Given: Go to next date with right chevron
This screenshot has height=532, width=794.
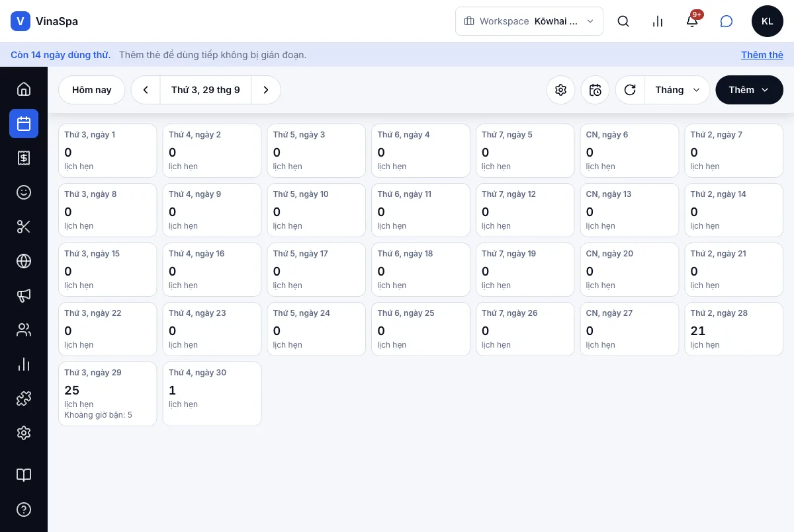Looking at the screenshot, I should 266,90.
